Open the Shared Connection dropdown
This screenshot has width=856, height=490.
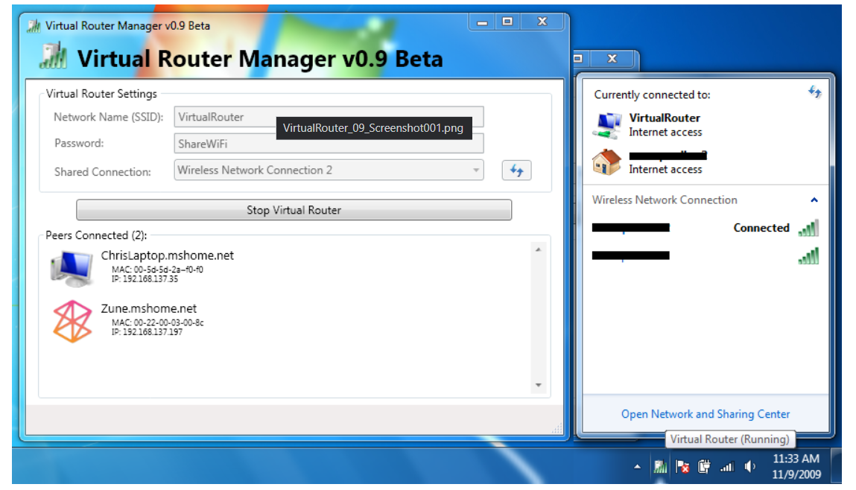[x=329, y=171]
